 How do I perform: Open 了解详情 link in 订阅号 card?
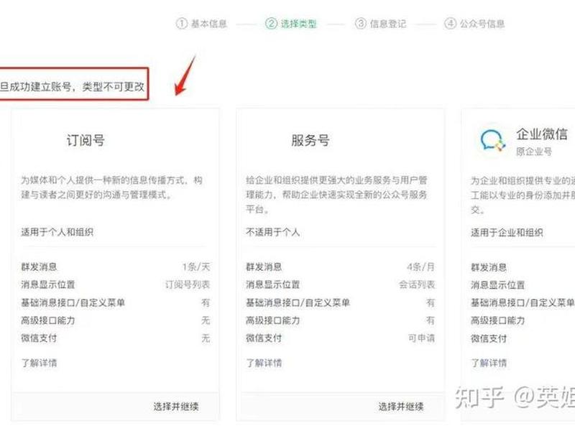click(39, 363)
